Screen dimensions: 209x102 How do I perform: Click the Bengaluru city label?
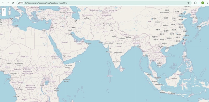(116, 62)
